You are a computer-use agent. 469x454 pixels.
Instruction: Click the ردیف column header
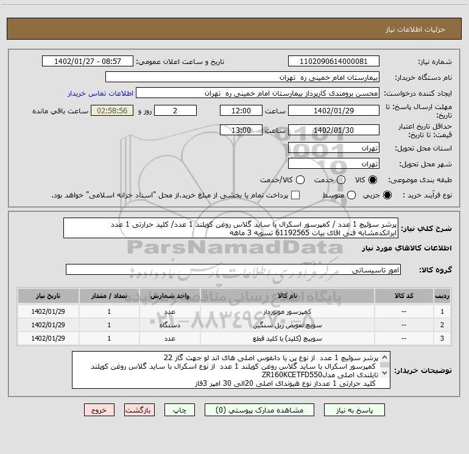442,296
